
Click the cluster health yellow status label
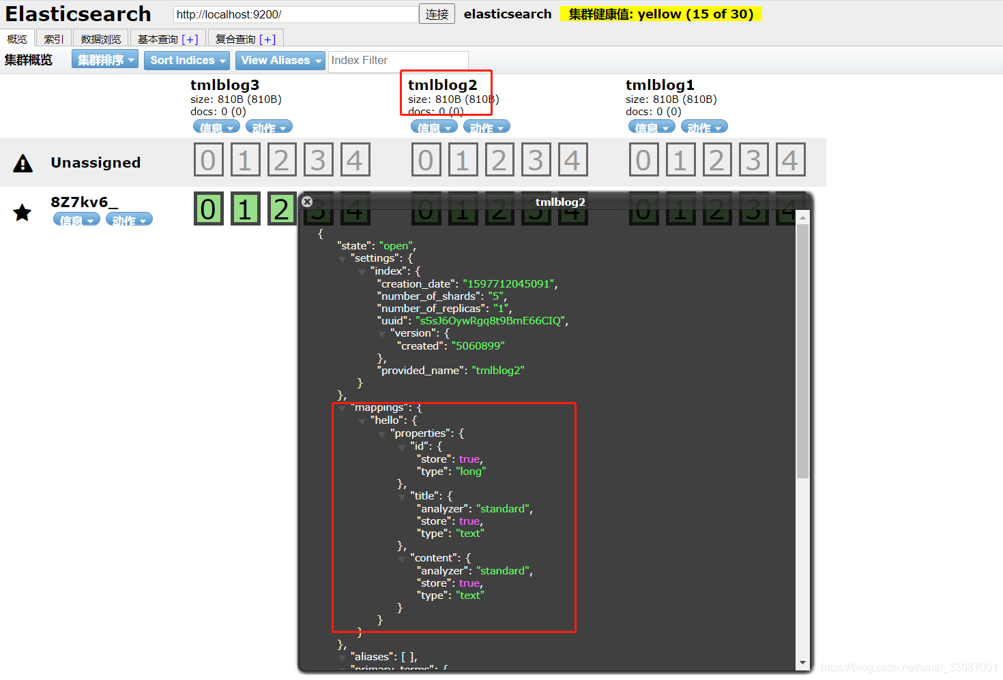tap(661, 14)
